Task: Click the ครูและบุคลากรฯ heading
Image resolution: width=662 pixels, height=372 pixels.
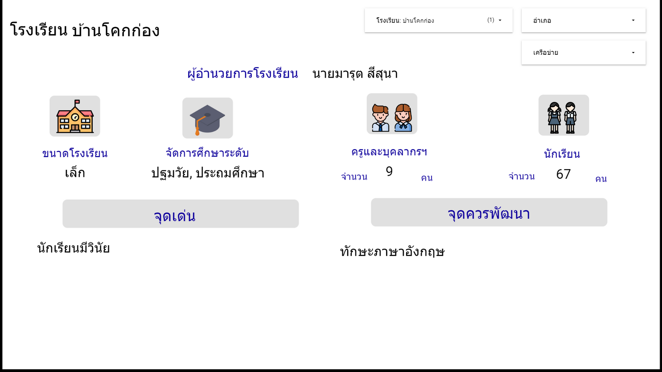Action: click(x=389, y=152)
